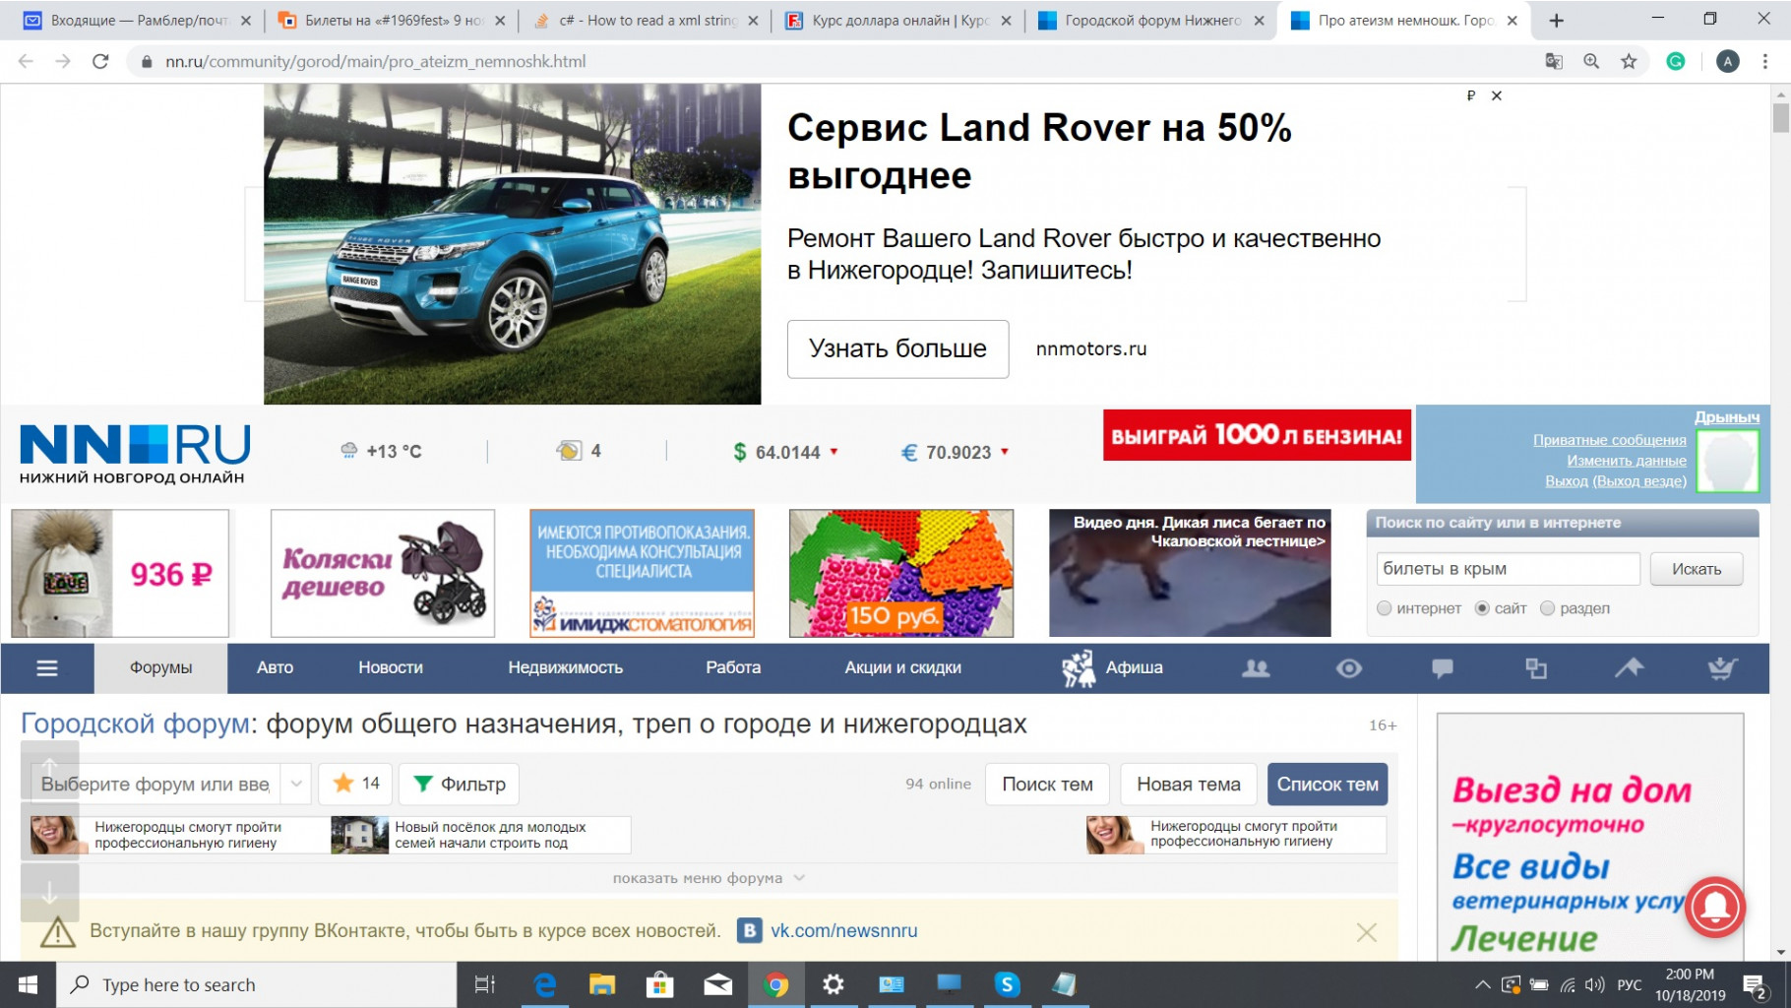Click the speech bubble icon in navigation bar
The height and width of the screenshot is (1008, 1791).
click(x=1443, y=668)
